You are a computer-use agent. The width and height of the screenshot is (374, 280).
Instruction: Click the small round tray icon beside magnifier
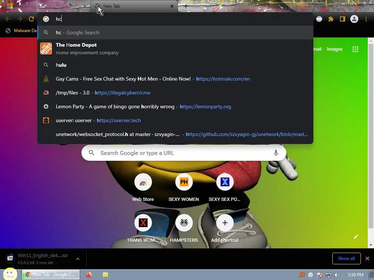point(311,275)
